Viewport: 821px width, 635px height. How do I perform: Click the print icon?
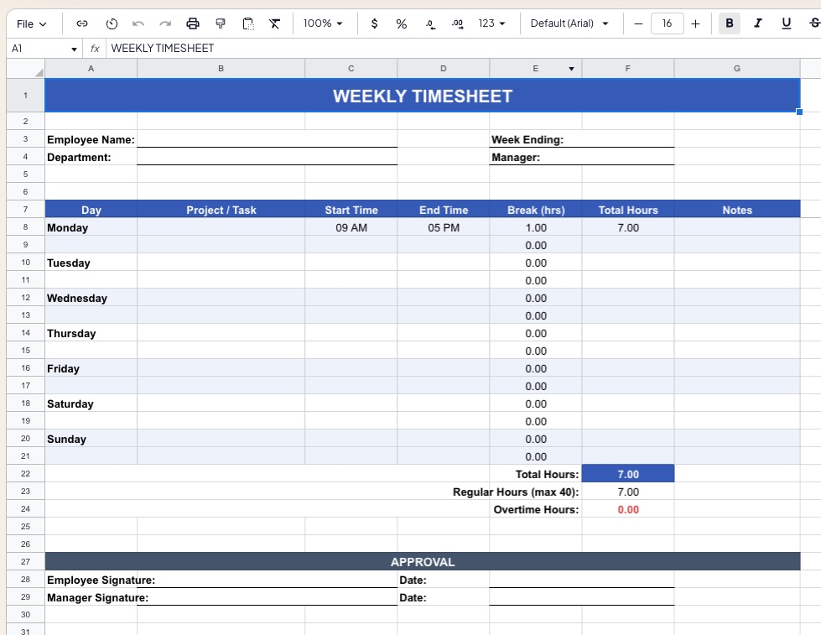pyautogui.click(x=193, y=23)
